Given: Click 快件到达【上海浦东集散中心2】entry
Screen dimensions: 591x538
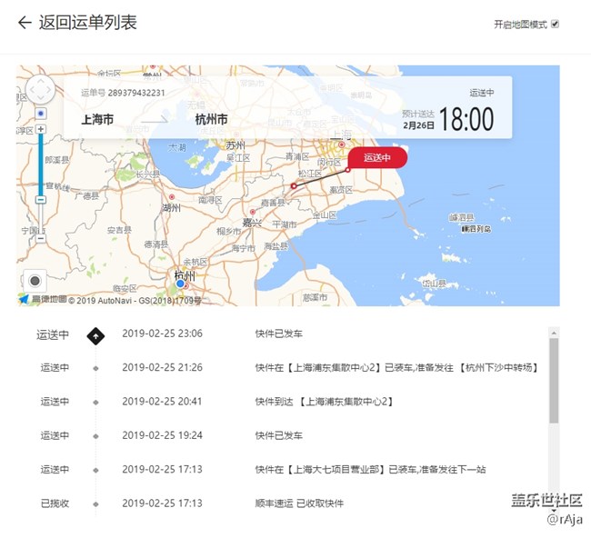Looking at the screenshot, I should pos(324,402).
